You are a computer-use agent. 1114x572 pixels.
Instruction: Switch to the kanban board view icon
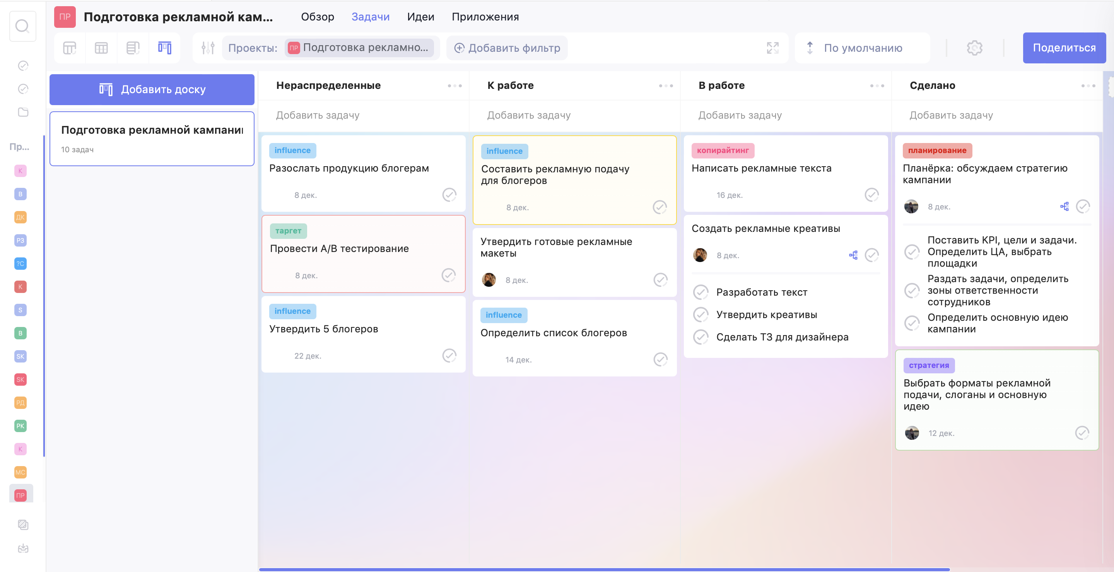164,48
